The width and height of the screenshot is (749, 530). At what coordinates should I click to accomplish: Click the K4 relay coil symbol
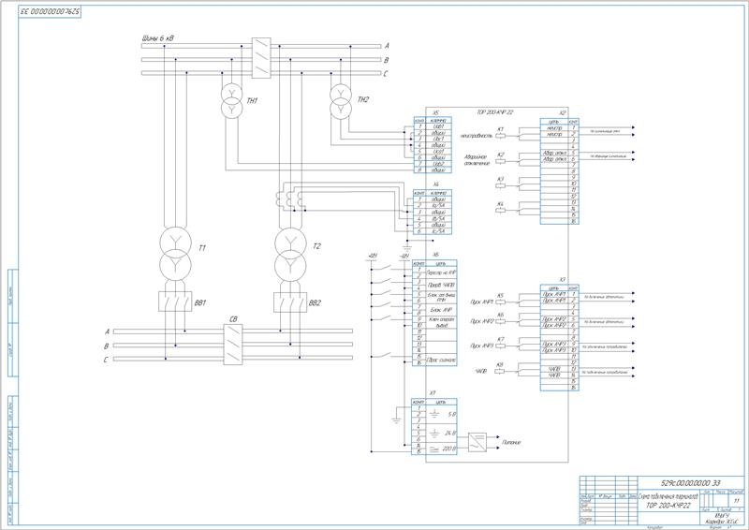500,211
